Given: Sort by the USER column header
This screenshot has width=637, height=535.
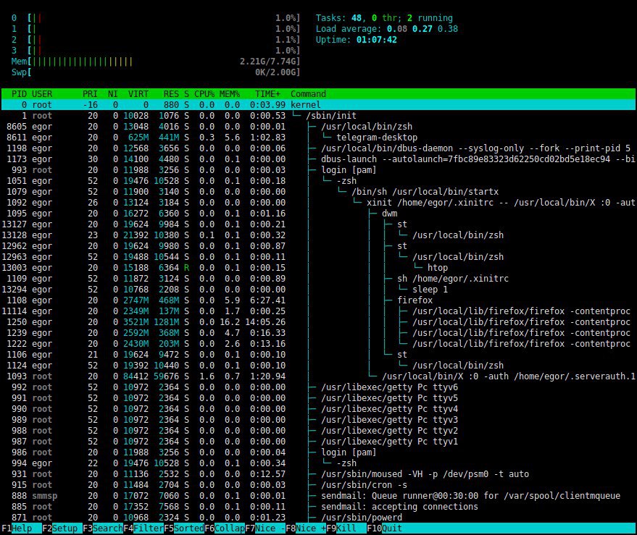Looking at the screenshot, I should (42, 94).
